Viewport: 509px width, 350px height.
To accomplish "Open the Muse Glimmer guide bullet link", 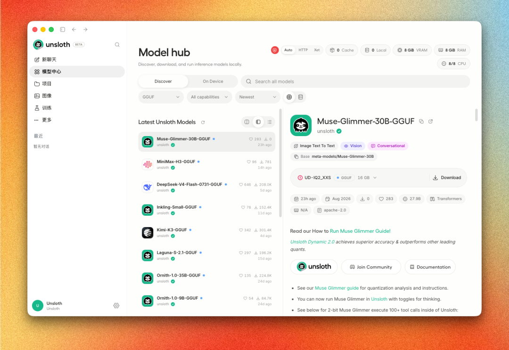I will pyautogui.click(x=337, y=288).
